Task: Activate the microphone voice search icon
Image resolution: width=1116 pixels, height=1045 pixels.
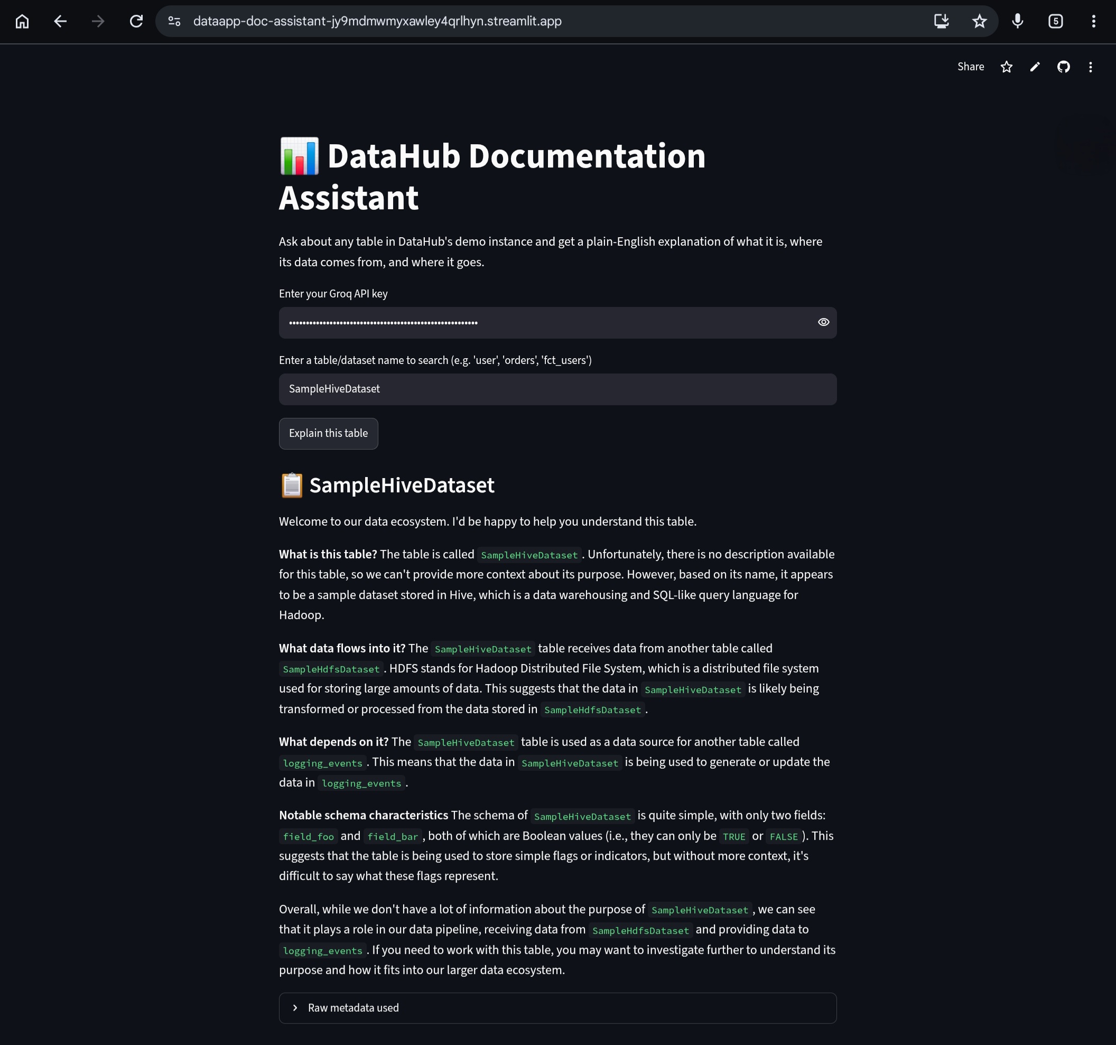Action: pyautogui.click(x=1018, y=21)
